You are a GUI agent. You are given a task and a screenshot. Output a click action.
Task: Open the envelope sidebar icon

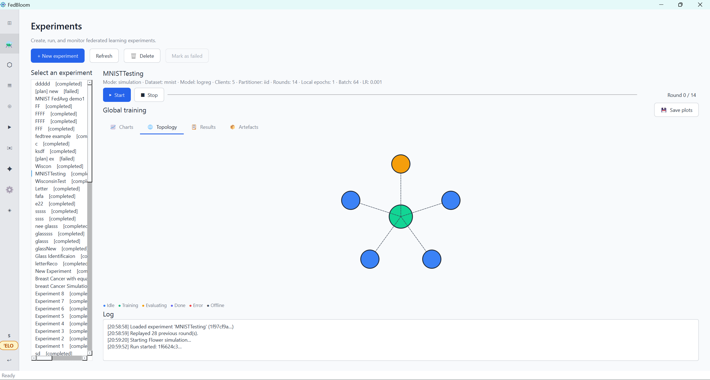pos(9,148)
